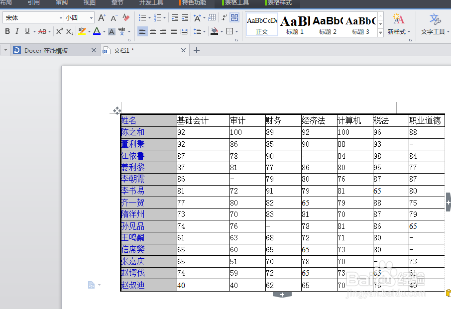
Task: Apply the 标题 1 style
Action: 294,25
